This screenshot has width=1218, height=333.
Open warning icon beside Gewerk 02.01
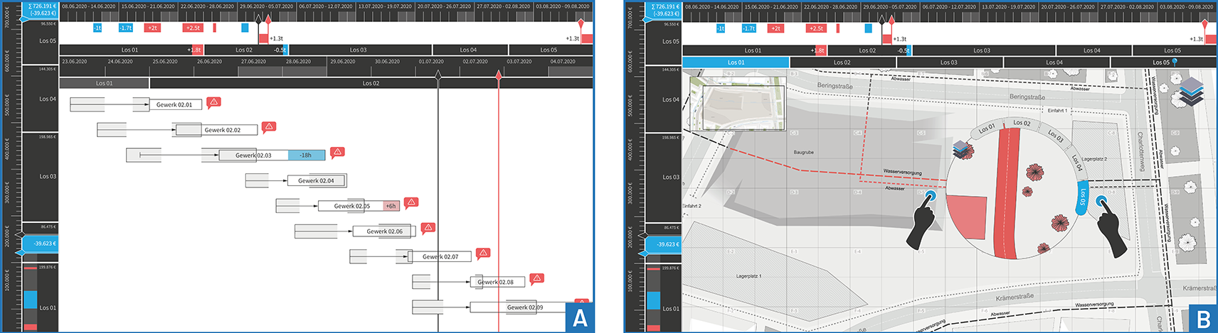tap(213, 102)
